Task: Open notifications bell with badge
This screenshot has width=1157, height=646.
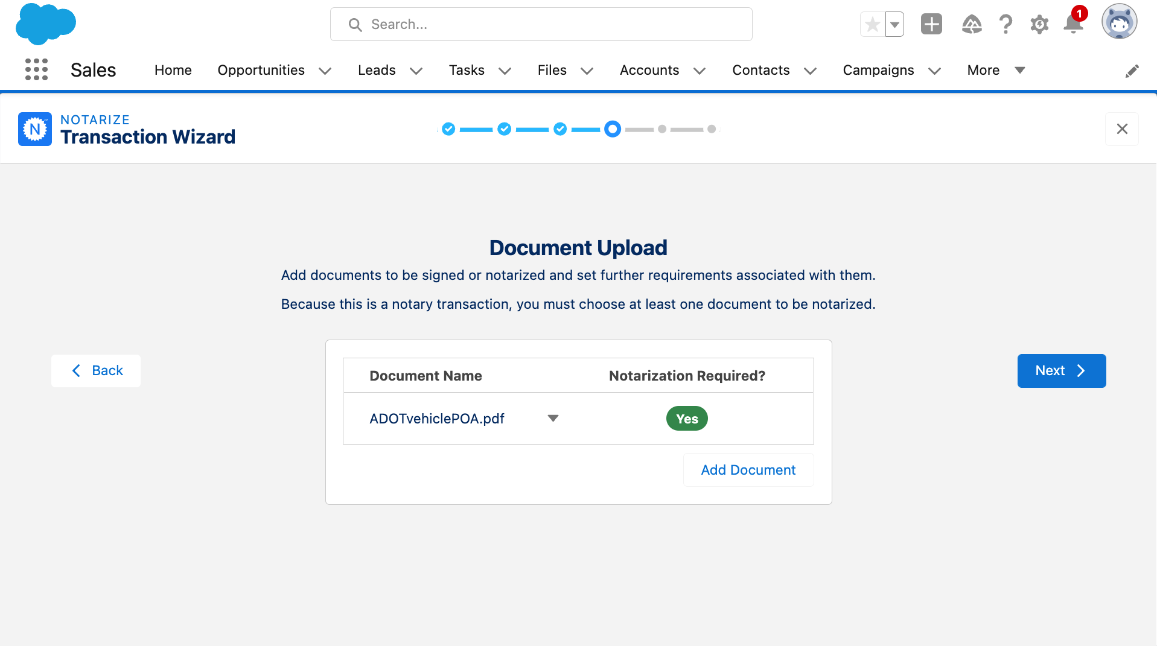Action: pyautogui.click(x=1073, y=24)
